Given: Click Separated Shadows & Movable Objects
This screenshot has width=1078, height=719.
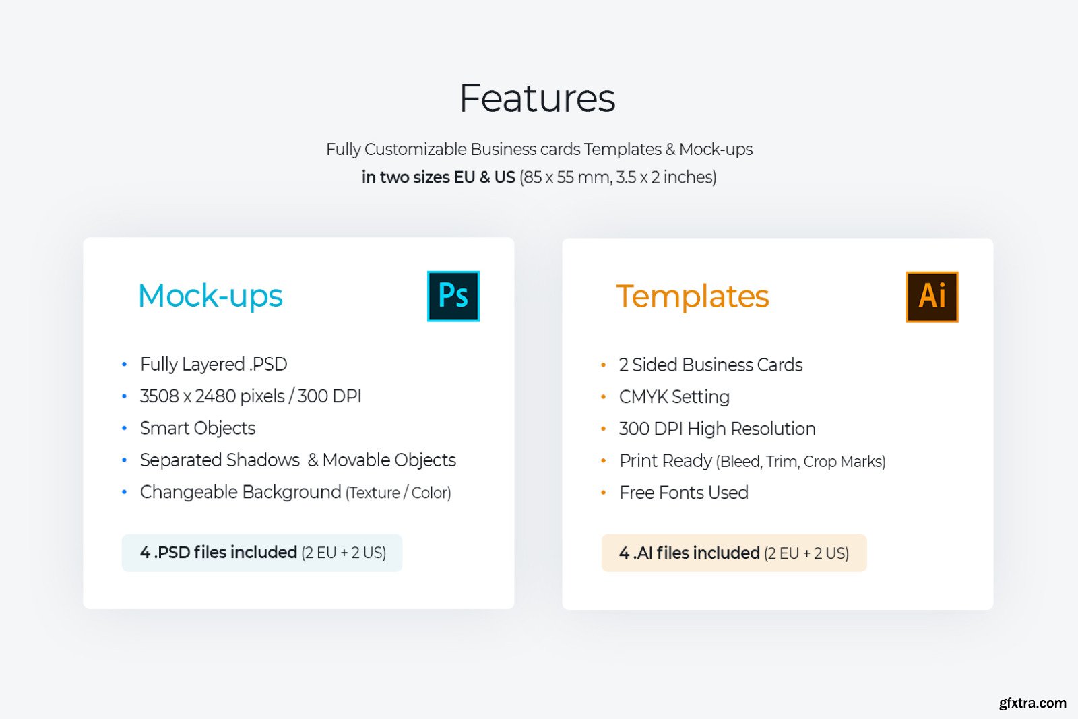Looking at the screenshot, I should point(298,460).
